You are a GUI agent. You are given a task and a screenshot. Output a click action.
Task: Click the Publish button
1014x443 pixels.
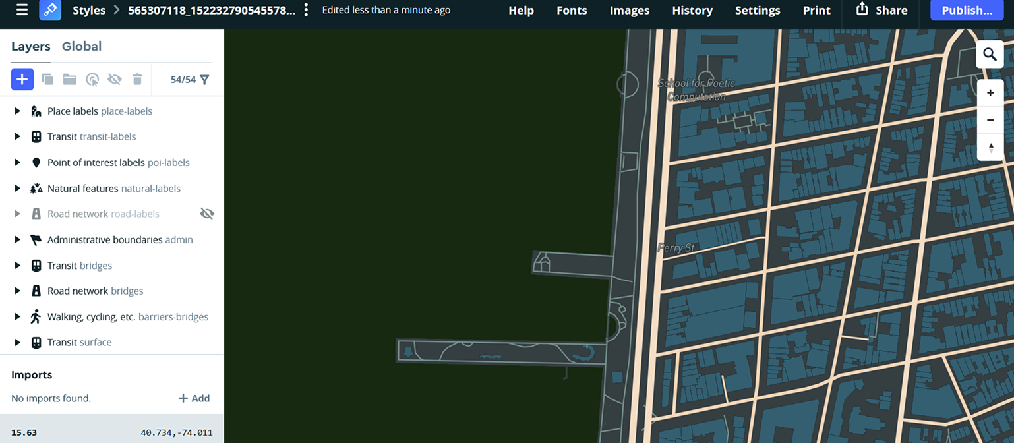(x=967, y=10)
